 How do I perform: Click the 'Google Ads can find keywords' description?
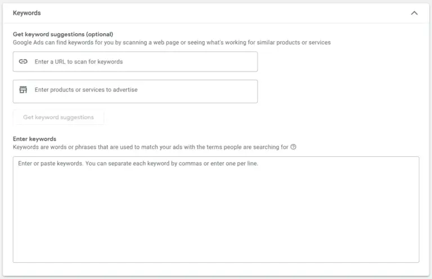click(172, 42)
